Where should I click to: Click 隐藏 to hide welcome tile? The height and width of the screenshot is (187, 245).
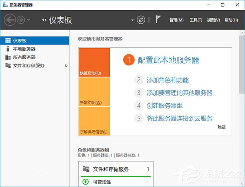[x=222, y=127]
